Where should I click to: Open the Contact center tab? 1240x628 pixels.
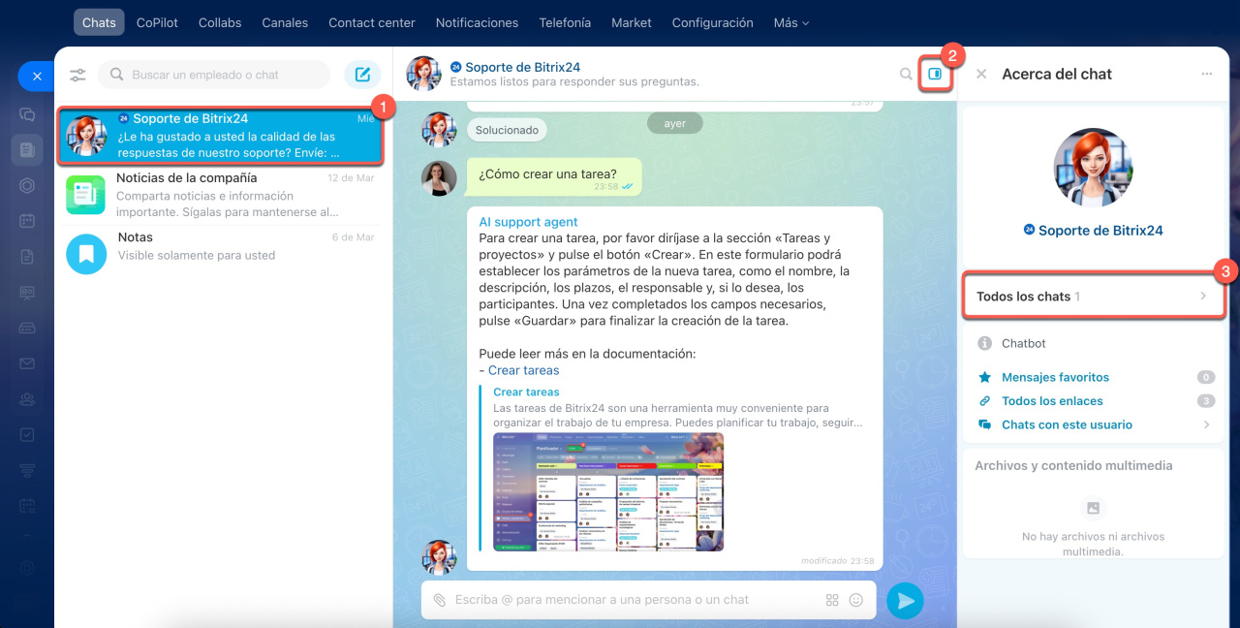tap(371, 22)
